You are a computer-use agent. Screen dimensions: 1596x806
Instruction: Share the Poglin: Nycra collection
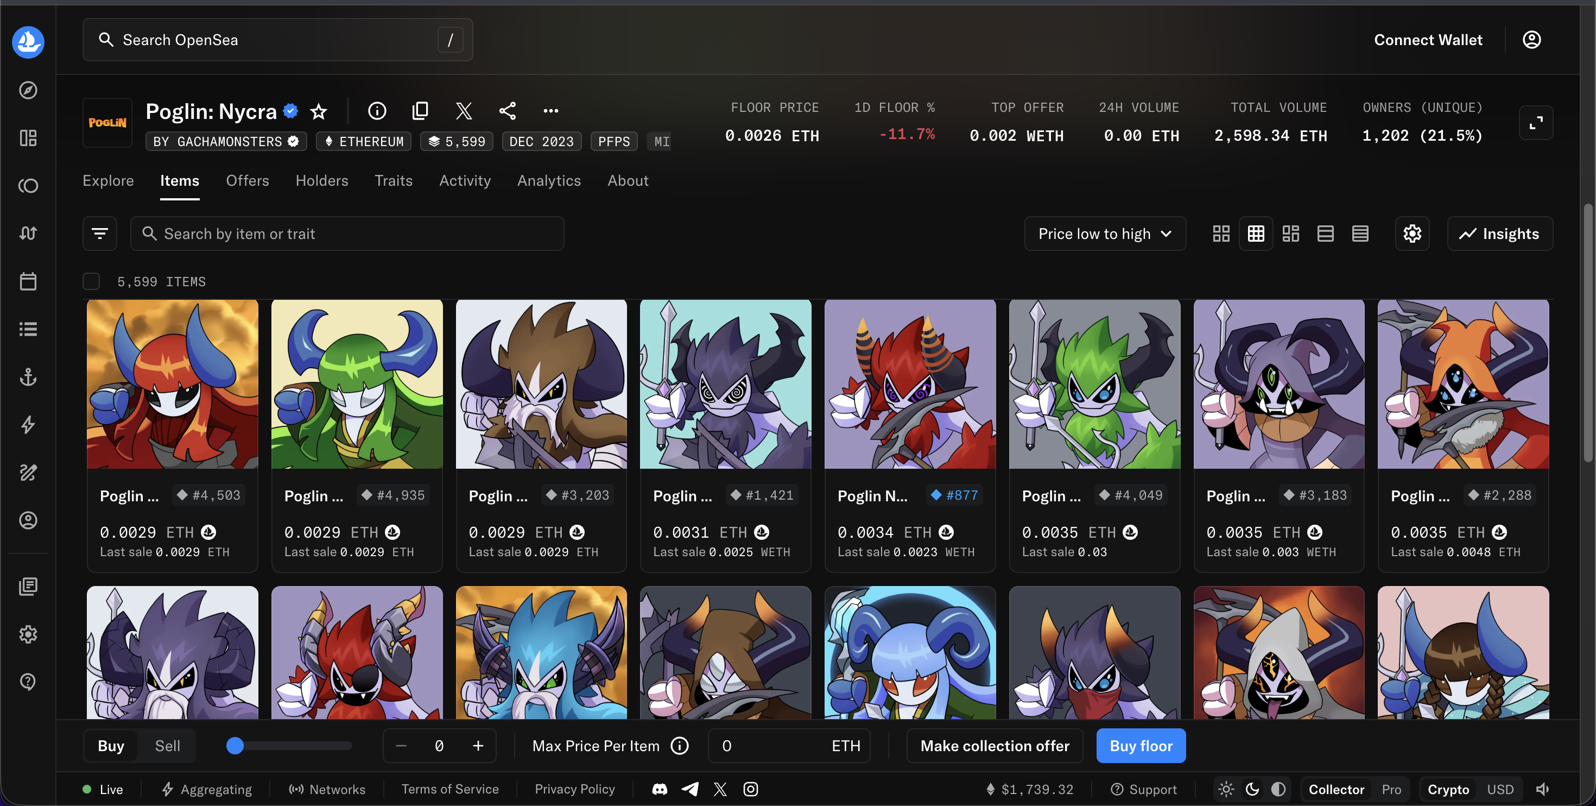pos(508,111)
